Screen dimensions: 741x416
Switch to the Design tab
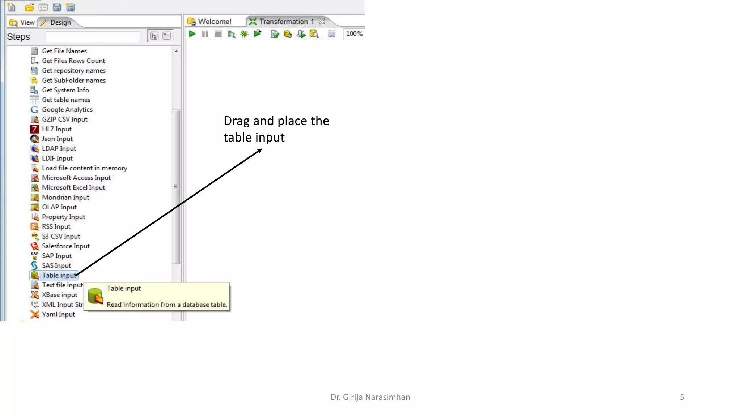tap(56, 22)
